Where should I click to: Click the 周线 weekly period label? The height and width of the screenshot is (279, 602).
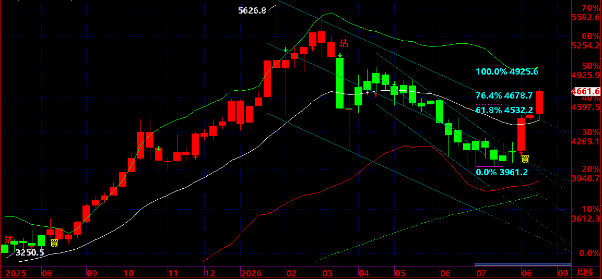[x=585, y=273]
